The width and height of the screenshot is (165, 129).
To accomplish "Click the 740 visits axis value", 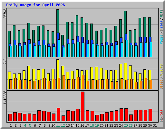I will coord(5,61).
